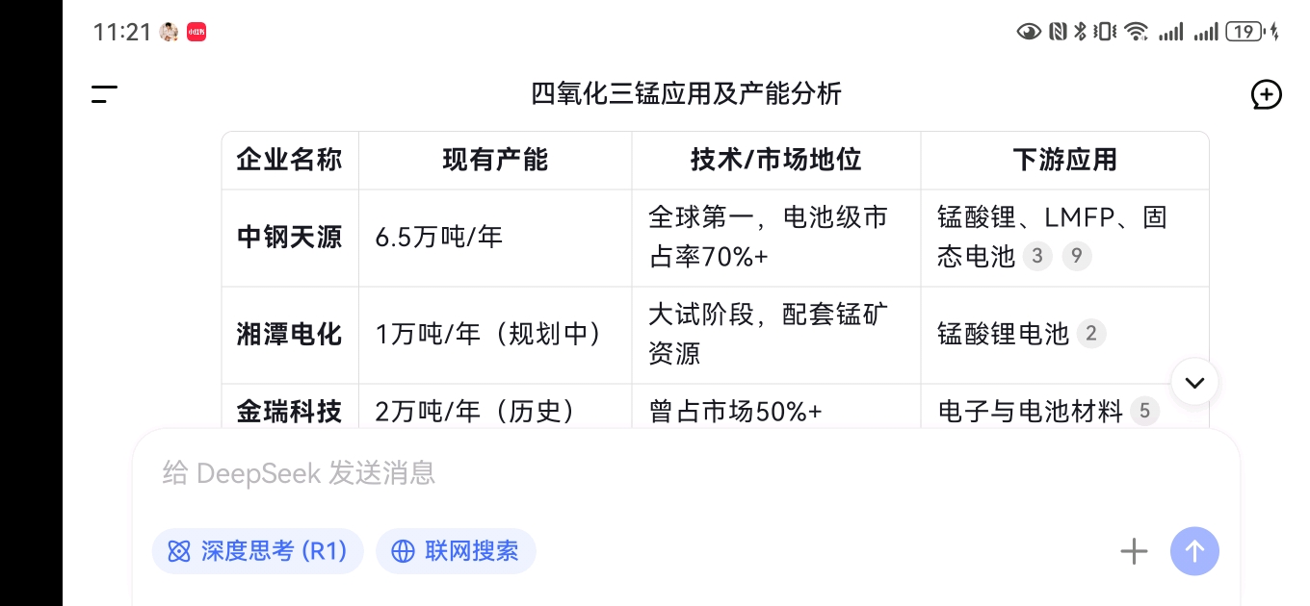1310x606 pixels.
Task: Open citation badge 2
Action: [x=1090, y=334]
